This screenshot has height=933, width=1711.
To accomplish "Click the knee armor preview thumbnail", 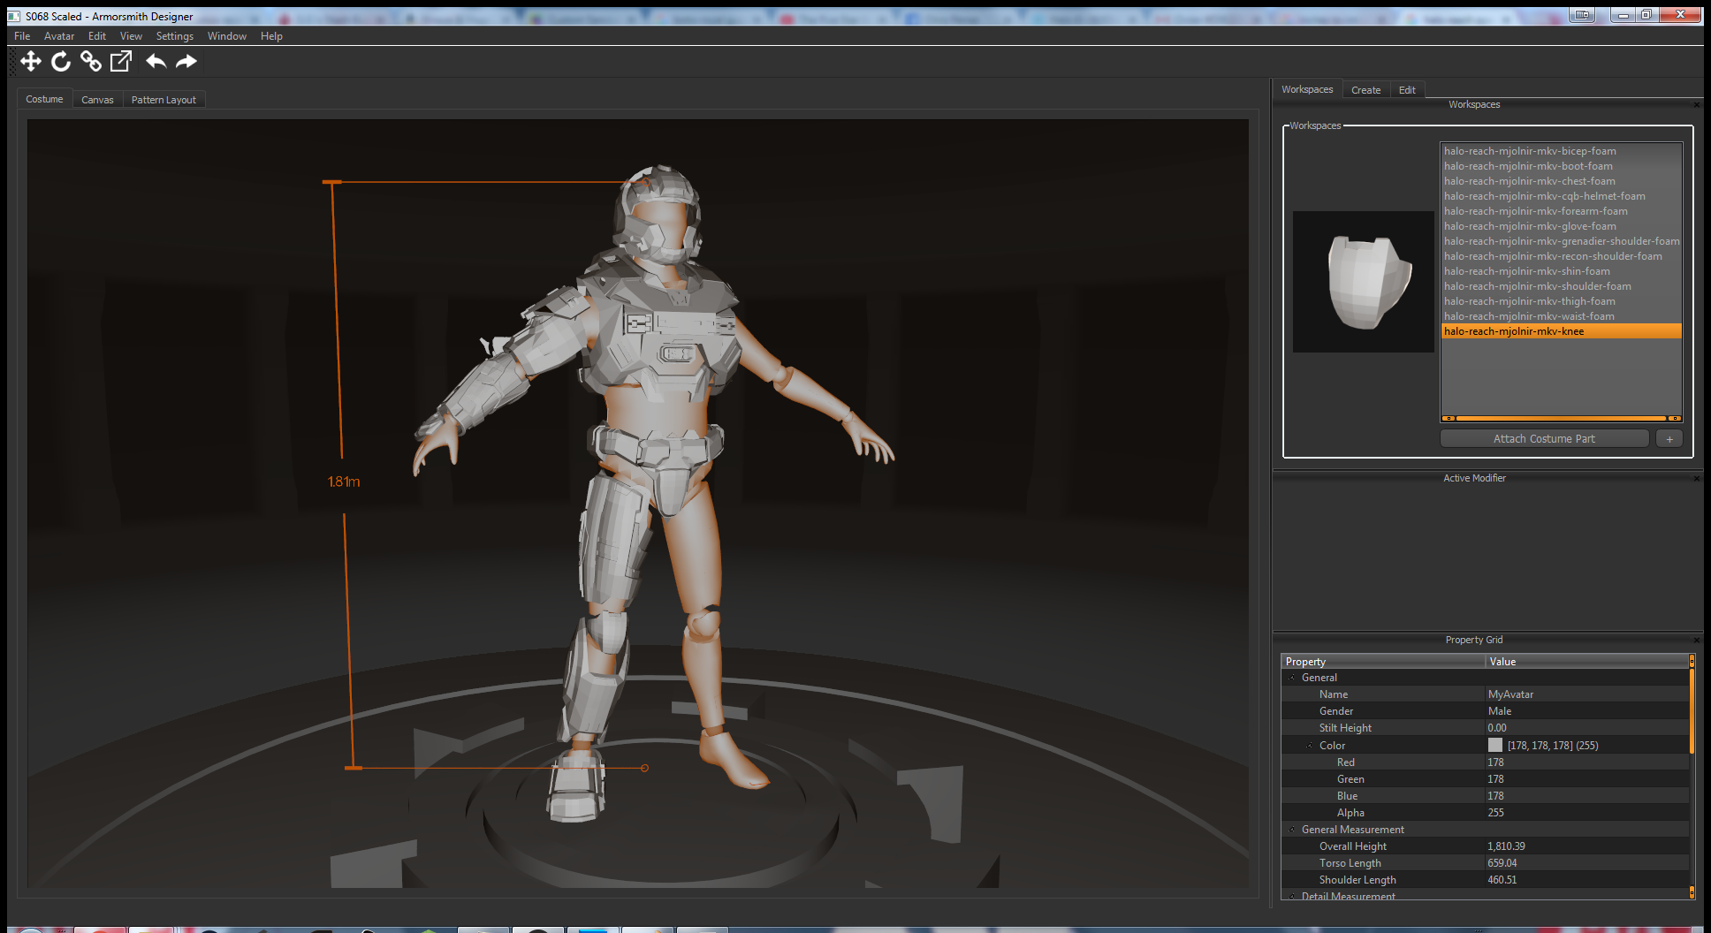I will click(1364, 282).
